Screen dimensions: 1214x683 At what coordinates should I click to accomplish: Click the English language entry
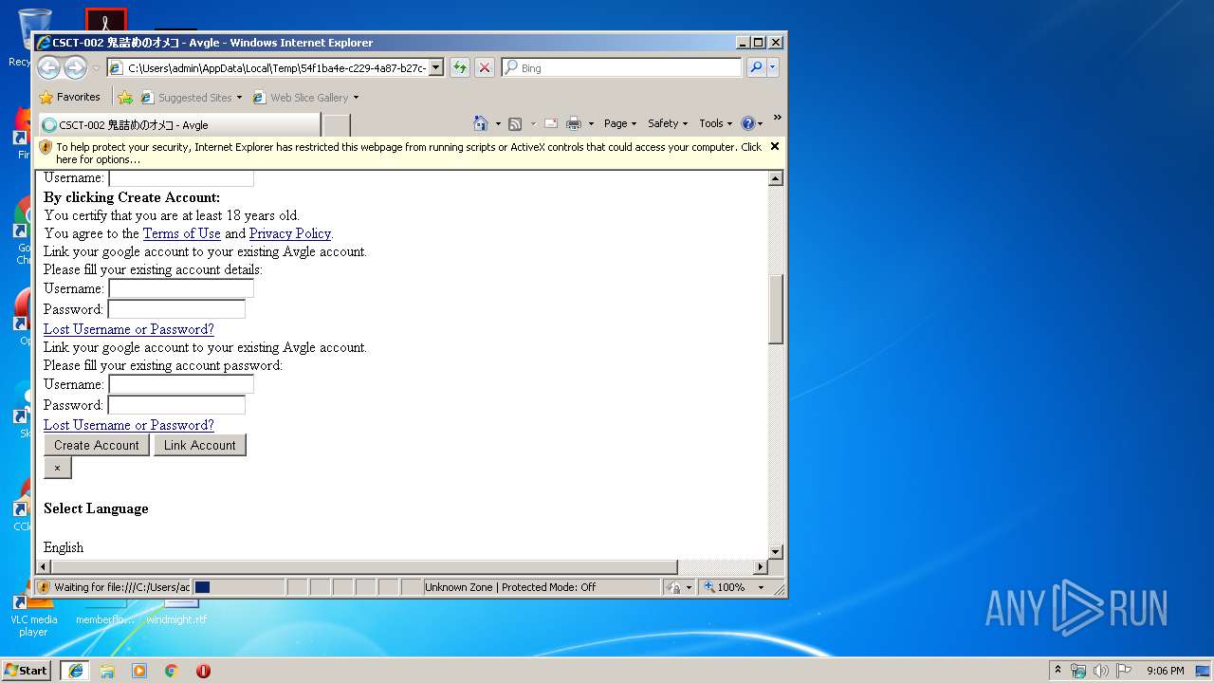[x=64, y=547]
